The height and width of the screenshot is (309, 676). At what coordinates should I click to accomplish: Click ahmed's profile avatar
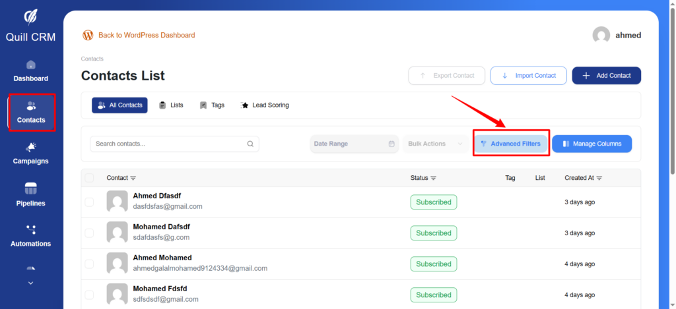[601, 36]
